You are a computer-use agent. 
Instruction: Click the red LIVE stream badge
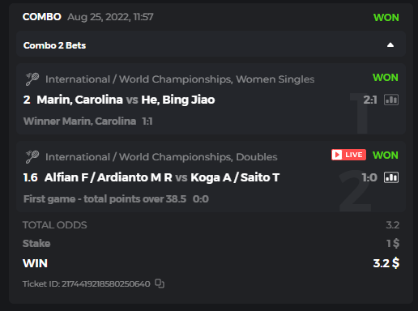[348, 155]
